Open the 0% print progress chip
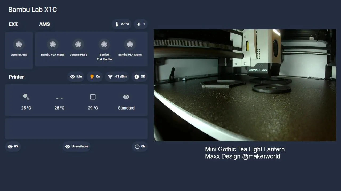The width and height of the screenshot is (341, 191). (x=13, y=146)
